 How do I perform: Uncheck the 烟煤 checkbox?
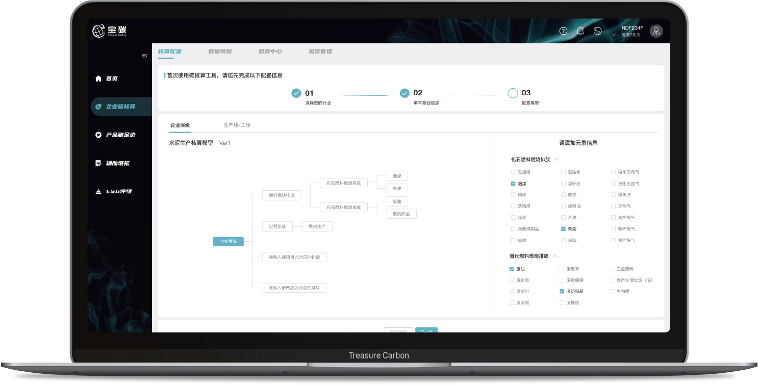[x=513, y=184]
